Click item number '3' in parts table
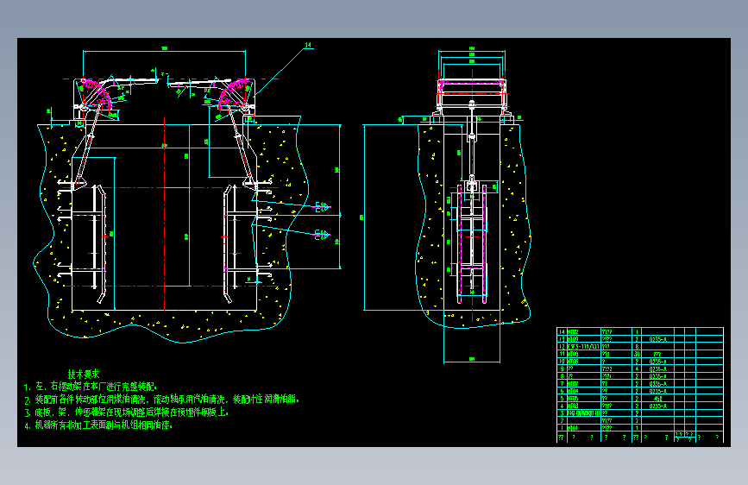 pyautogui.click(x=562, y=413)
